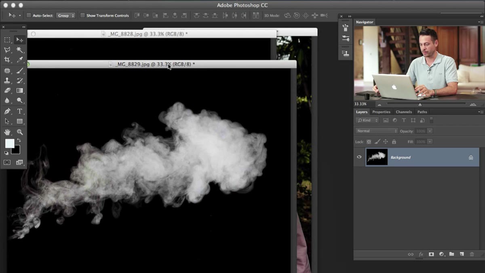485x273 pixels.
Task: Turn layer filtering switch on or off
Action: coord(431,120)
